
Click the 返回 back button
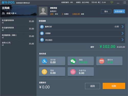[92, 86]
